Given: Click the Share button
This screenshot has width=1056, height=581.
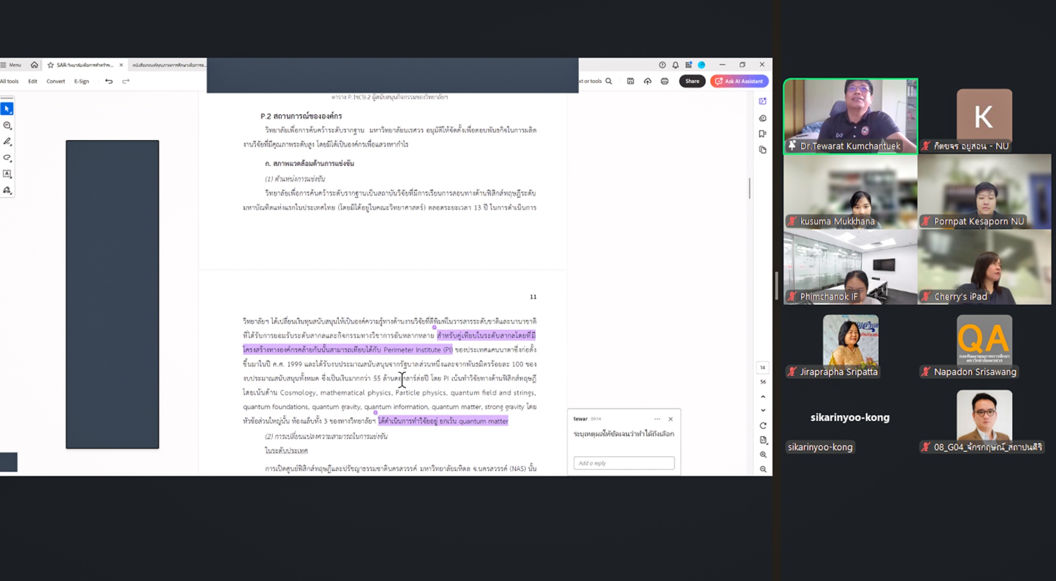Looking at the screenshot, I should (x=692, y=81).
